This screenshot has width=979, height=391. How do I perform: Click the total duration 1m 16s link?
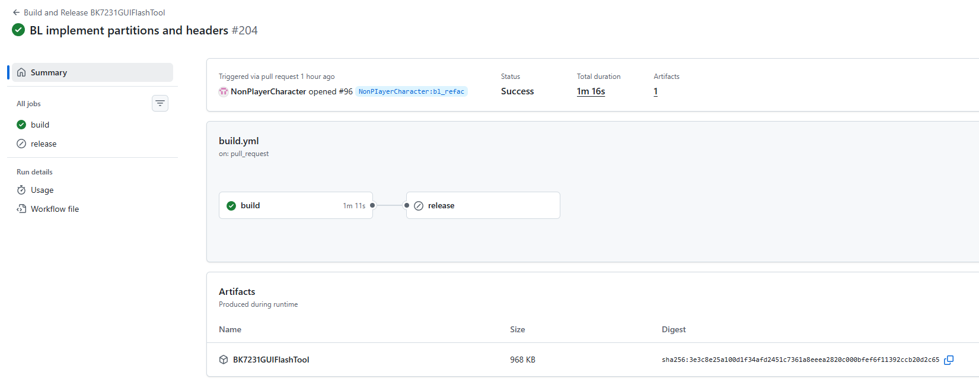(591, 91)
